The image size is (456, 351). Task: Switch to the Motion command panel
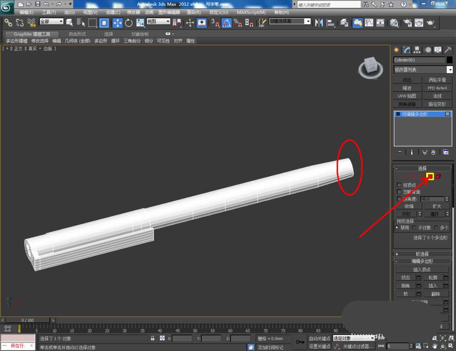point(428,50)
